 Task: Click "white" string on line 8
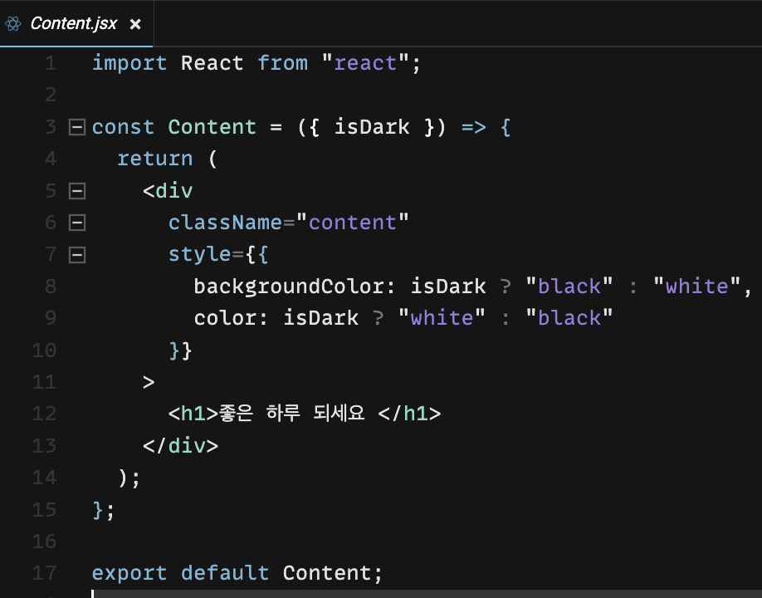(x=696, y=287)
